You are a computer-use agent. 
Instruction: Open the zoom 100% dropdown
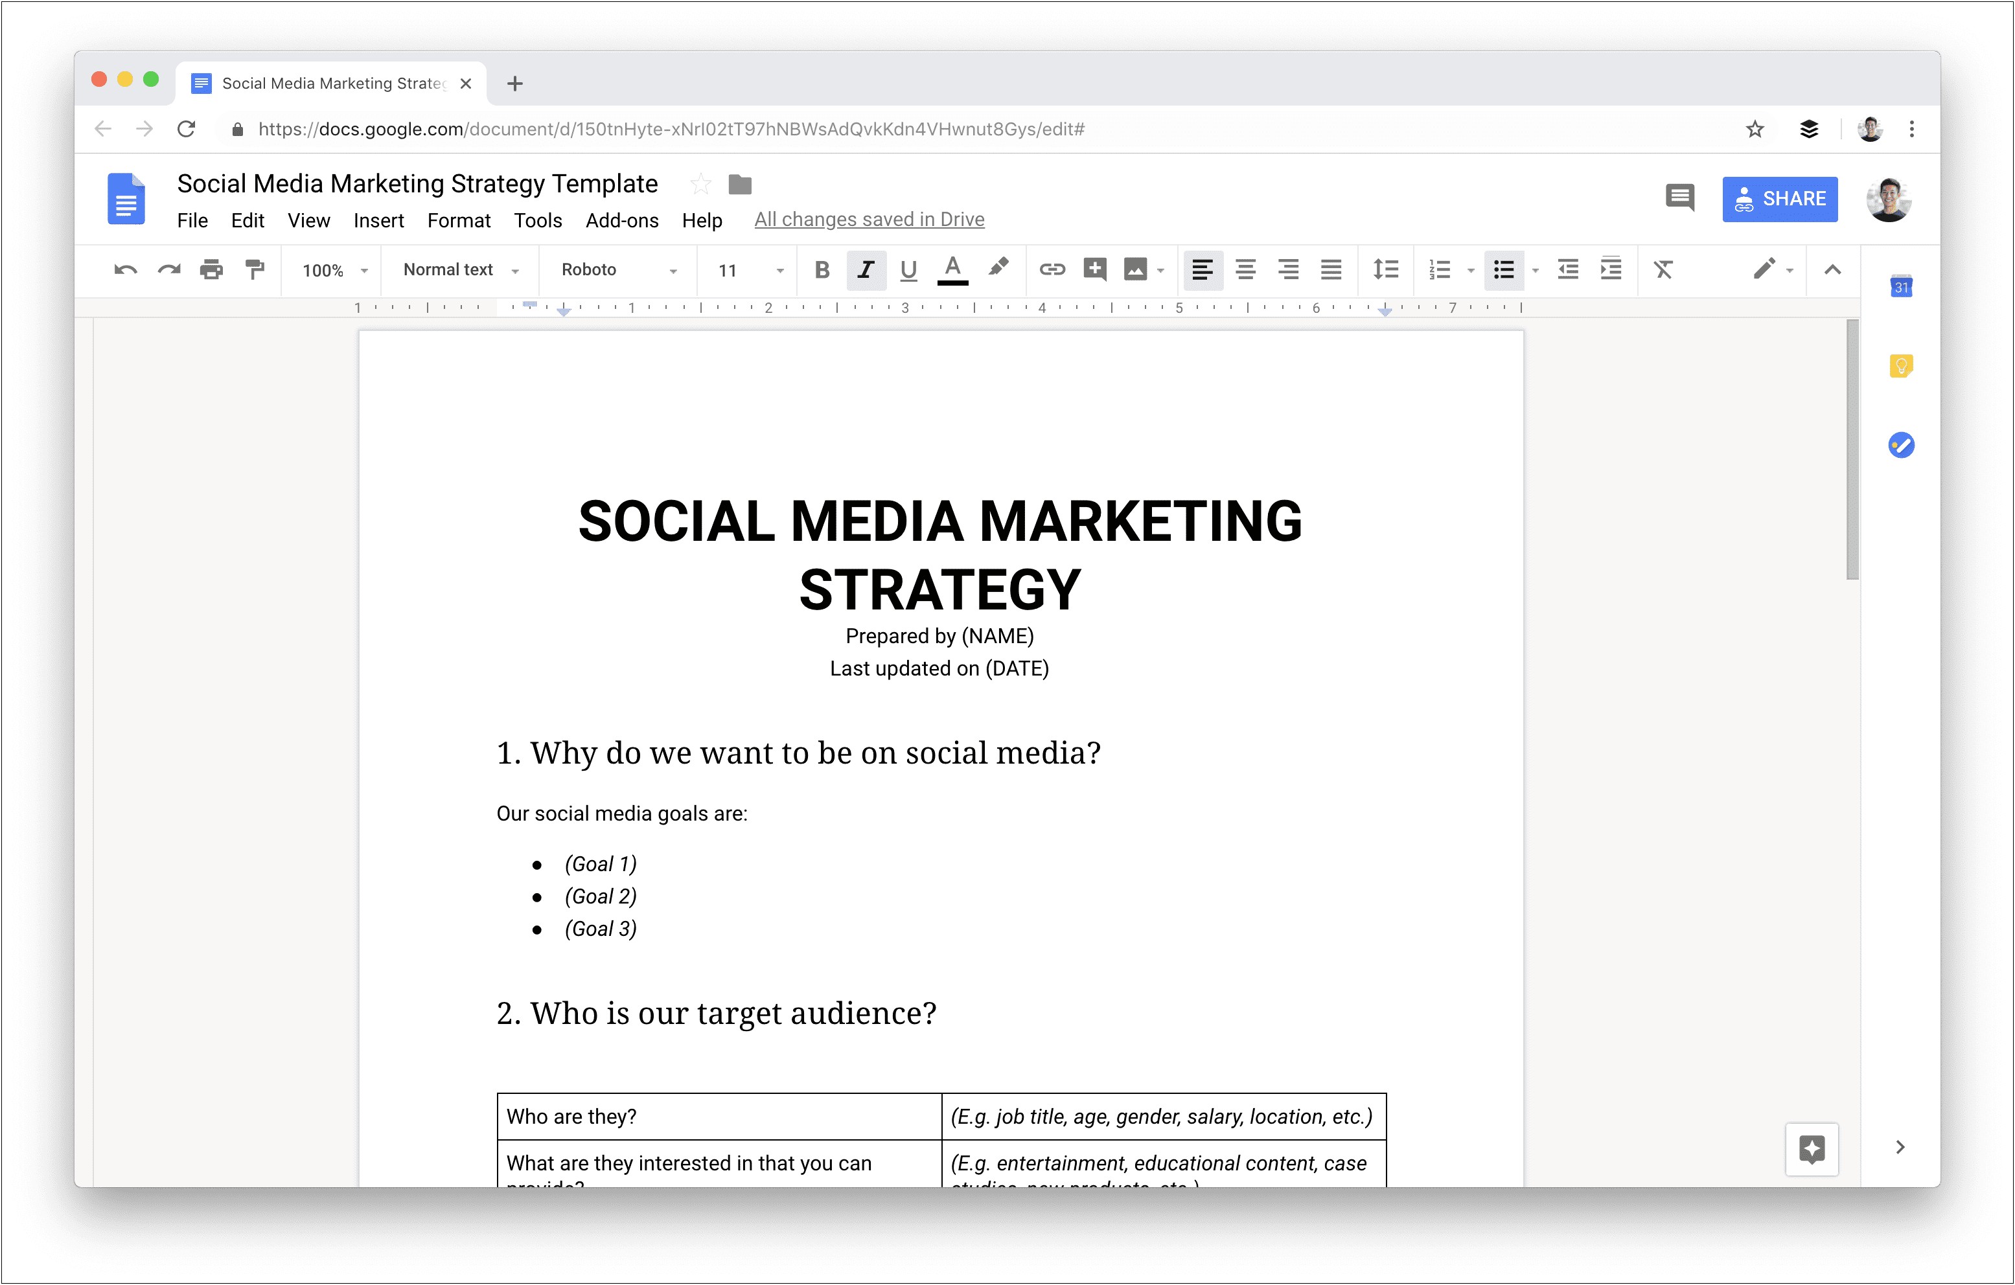[335, 270]
